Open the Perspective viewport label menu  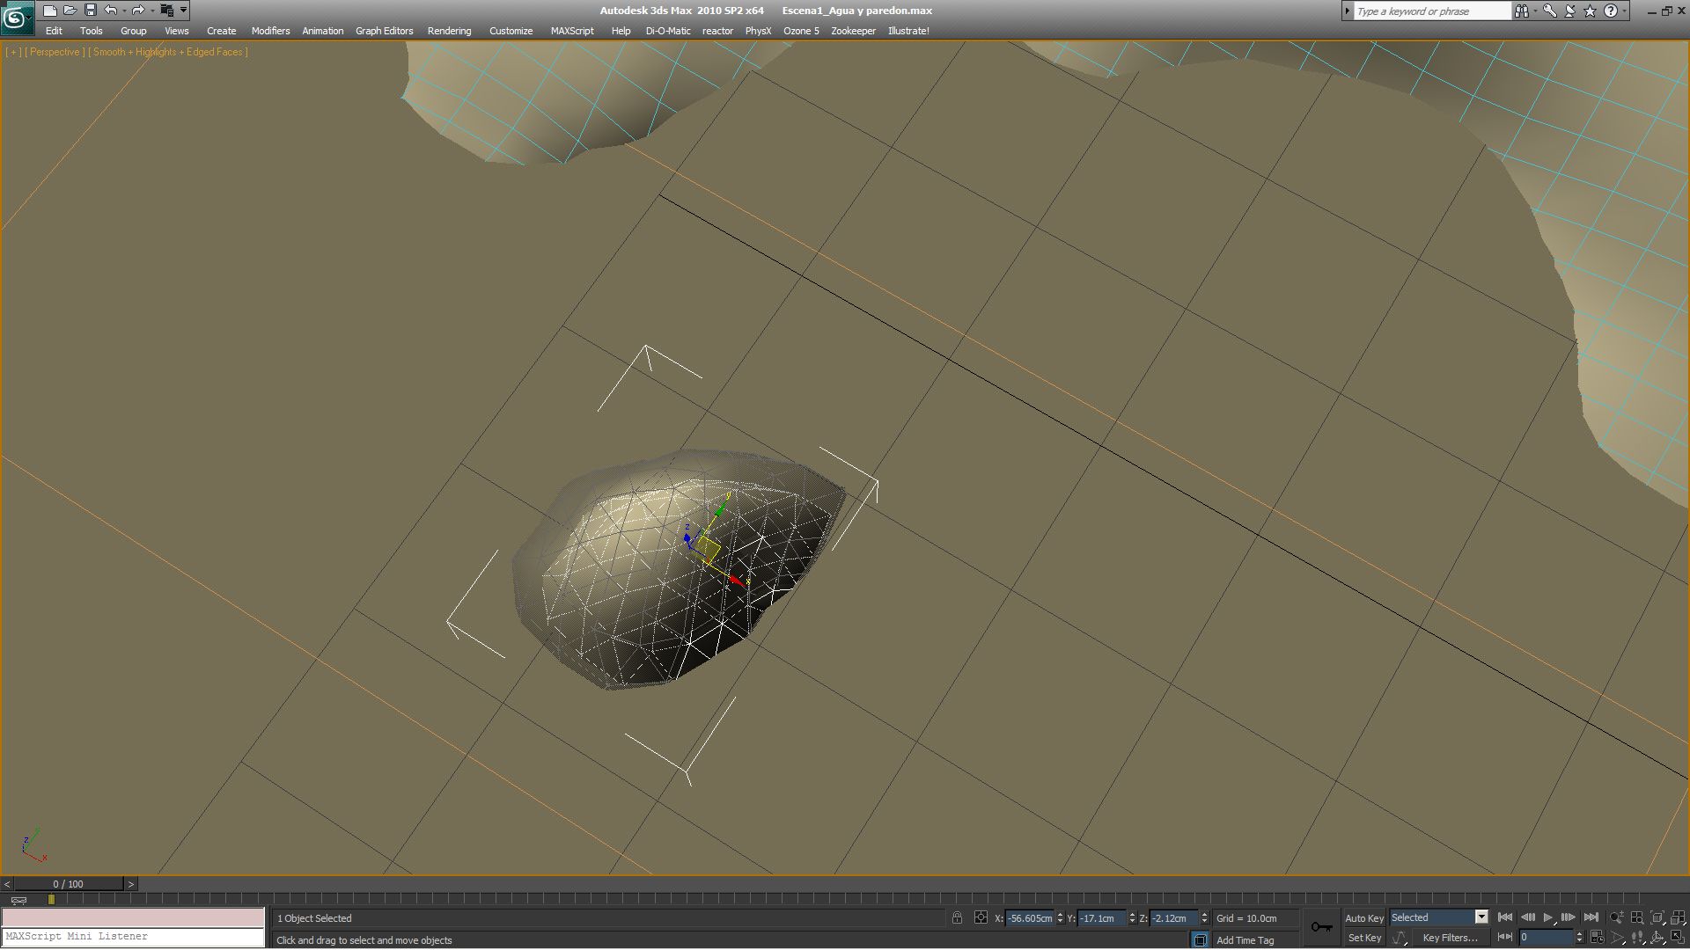click(55, 52)
